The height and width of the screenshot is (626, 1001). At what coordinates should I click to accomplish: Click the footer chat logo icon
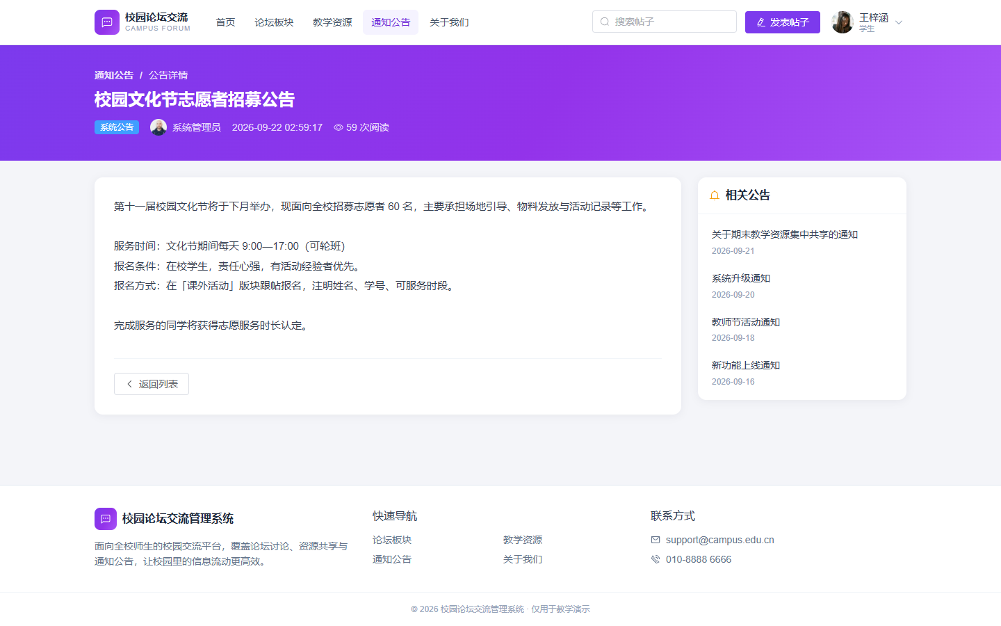[x=106, y=519]
